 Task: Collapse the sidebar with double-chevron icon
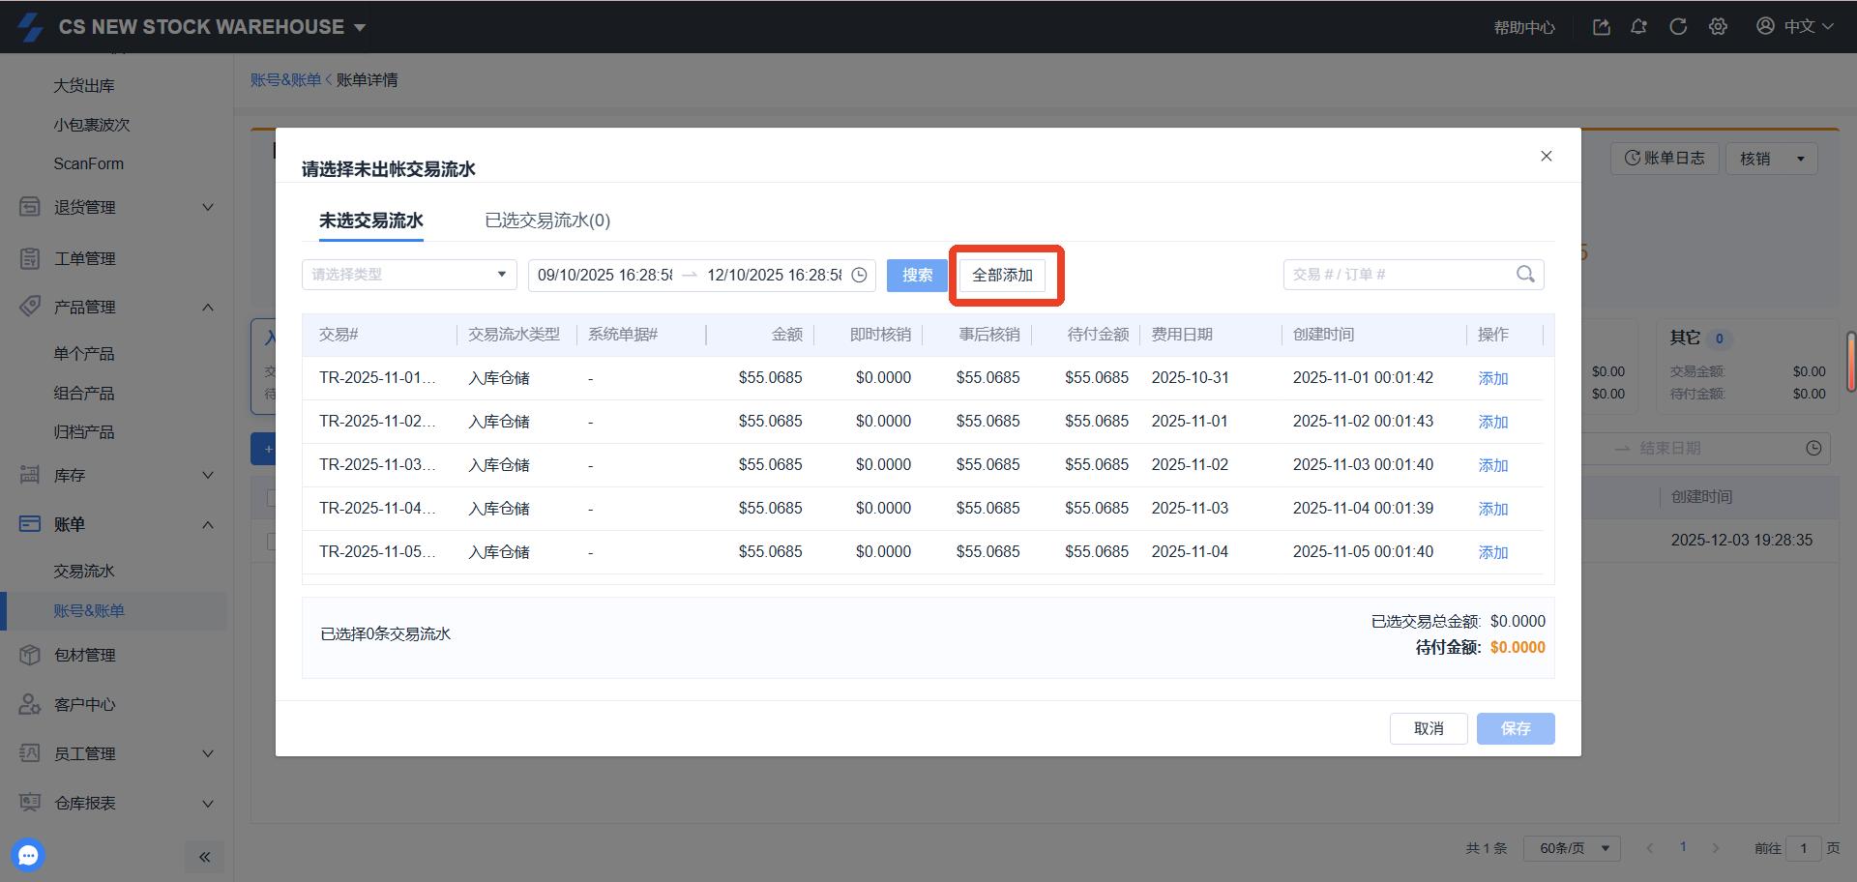point(204,857)
